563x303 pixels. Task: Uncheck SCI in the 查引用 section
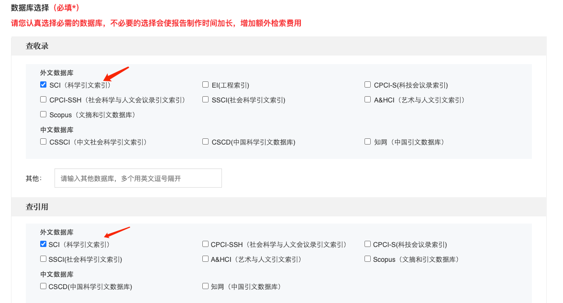click(43, 244)
